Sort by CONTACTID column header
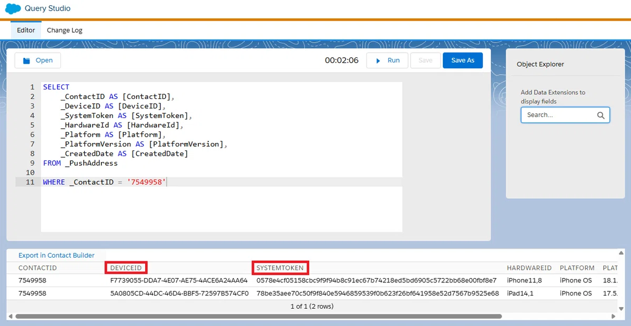This screenshot has height=326, width=631. (x=37, y=268)
